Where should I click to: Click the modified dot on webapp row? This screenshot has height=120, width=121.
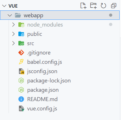111,15
